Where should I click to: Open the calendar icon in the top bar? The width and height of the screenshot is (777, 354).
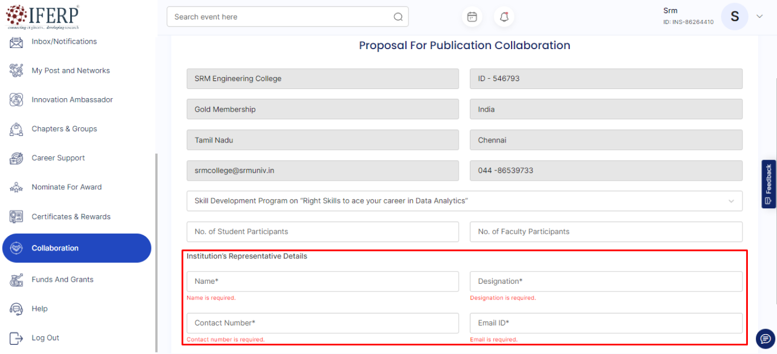click(472, 17)
